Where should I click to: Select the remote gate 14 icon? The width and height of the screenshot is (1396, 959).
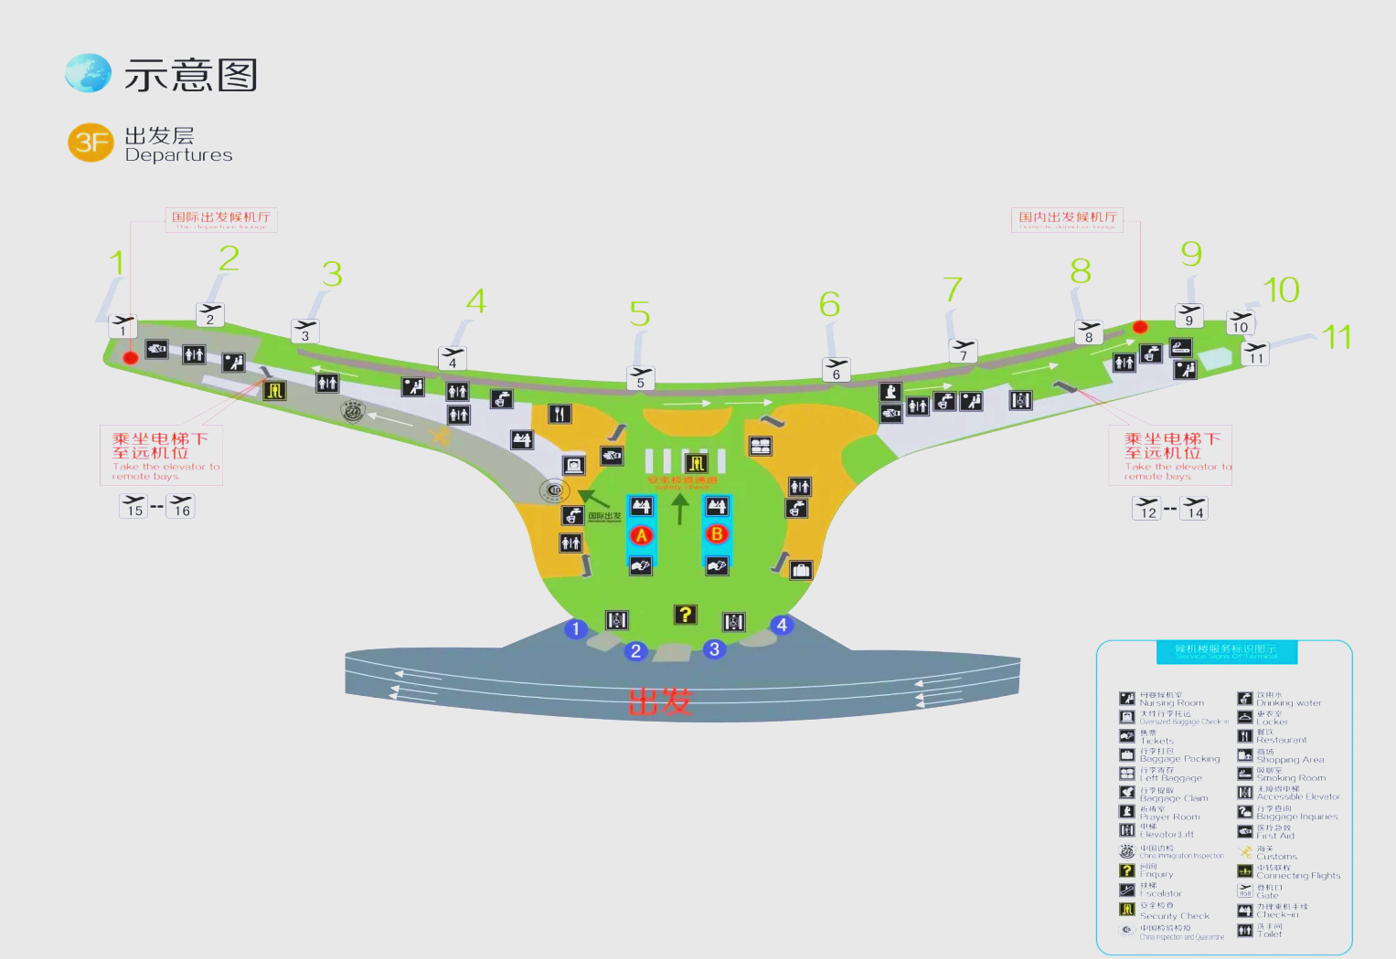click(1194, 508)
